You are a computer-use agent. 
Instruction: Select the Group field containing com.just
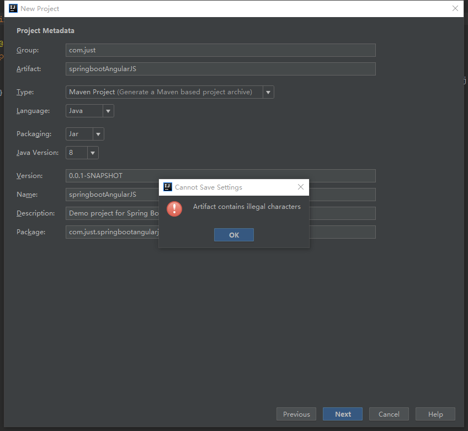click(220, 50)
